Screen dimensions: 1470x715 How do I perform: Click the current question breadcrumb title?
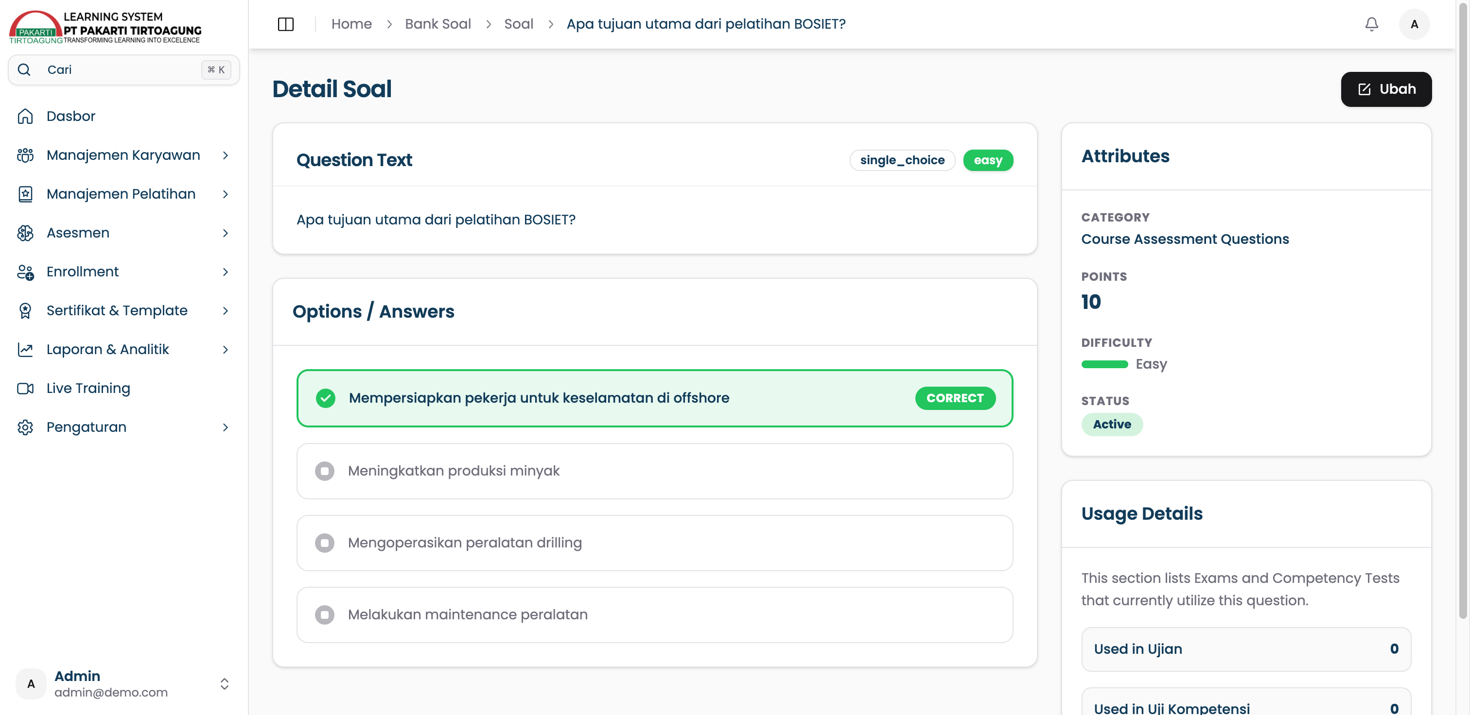click(706, 24)
